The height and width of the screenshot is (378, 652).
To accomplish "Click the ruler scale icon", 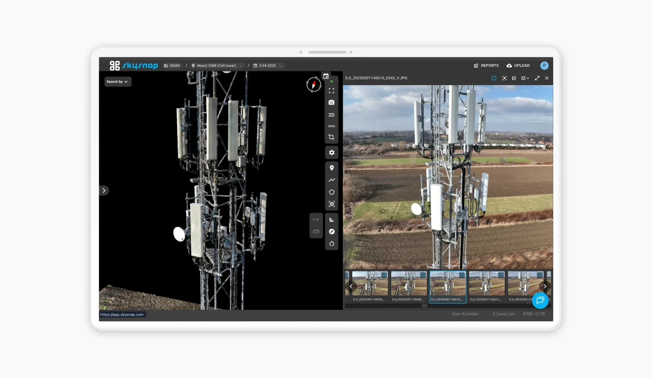I will tap(316, 232).
